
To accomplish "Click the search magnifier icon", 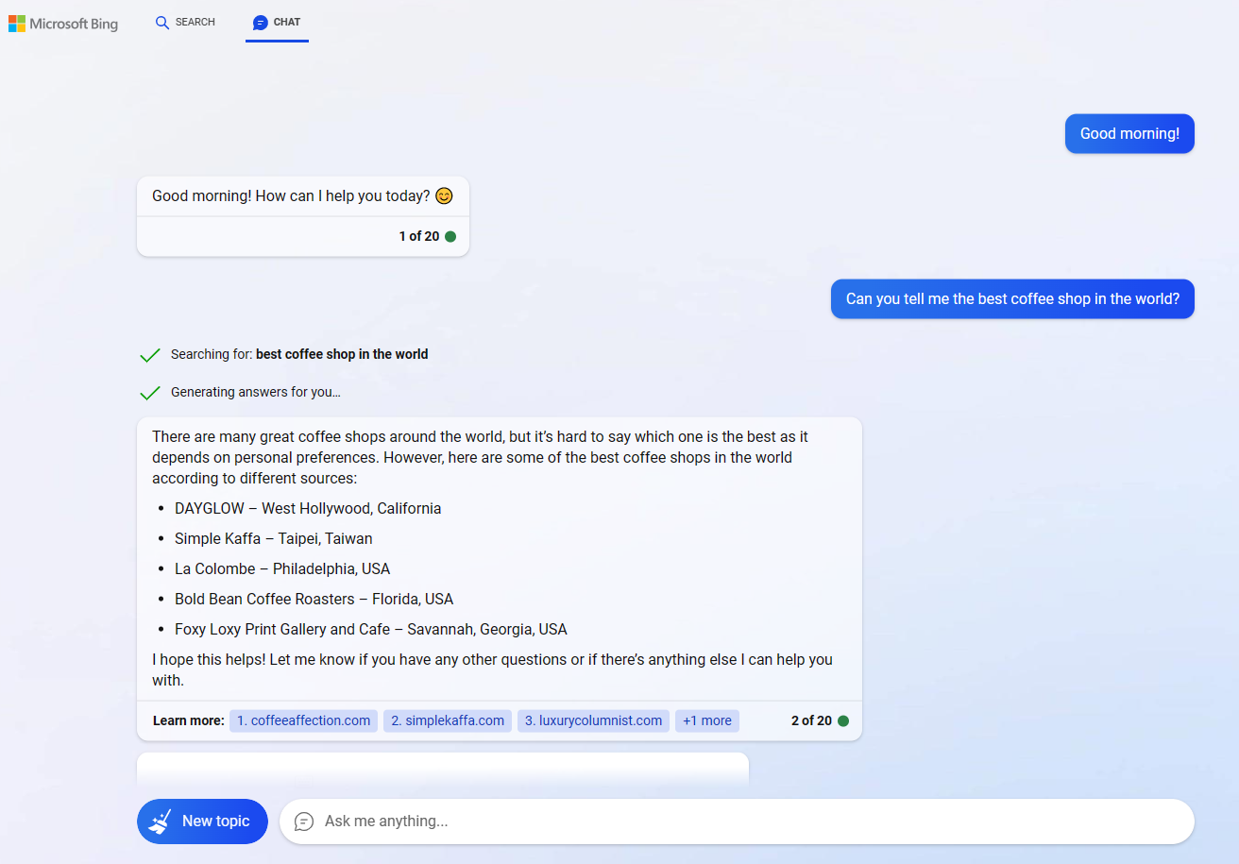I will [162, 23].
